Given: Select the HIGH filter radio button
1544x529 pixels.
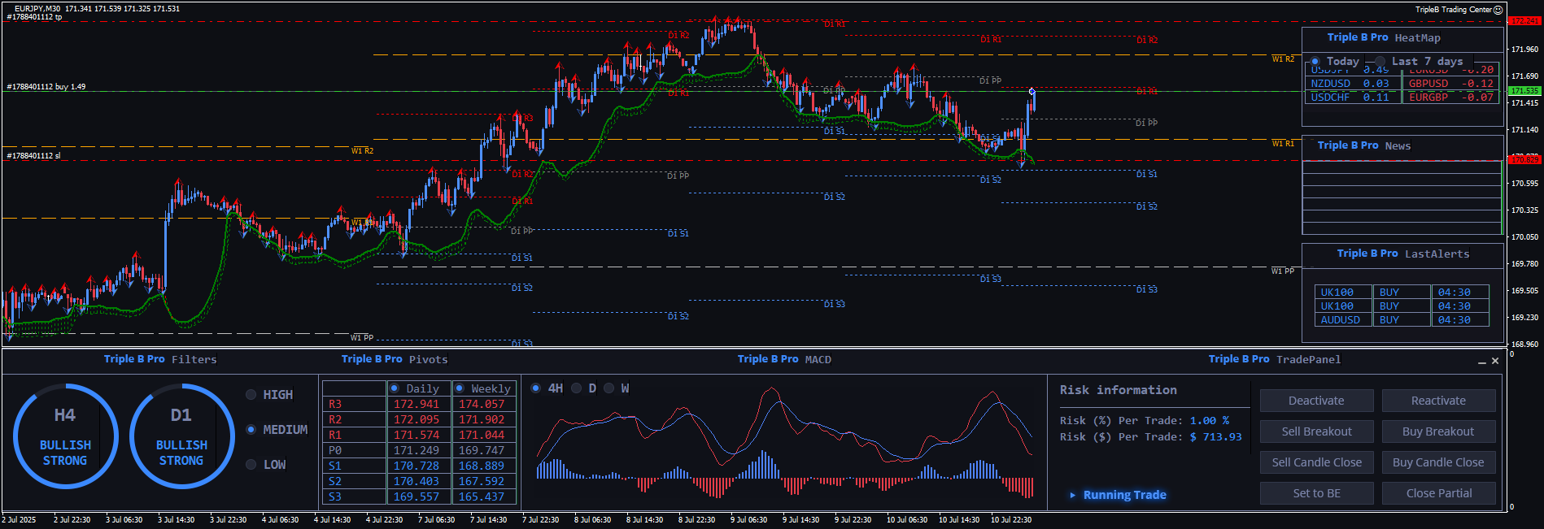Looking at the screenshot, I should pos(251,395).
